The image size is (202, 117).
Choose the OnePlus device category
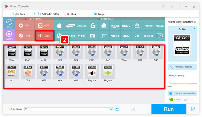pyautogui.click(x=104, y=36)
